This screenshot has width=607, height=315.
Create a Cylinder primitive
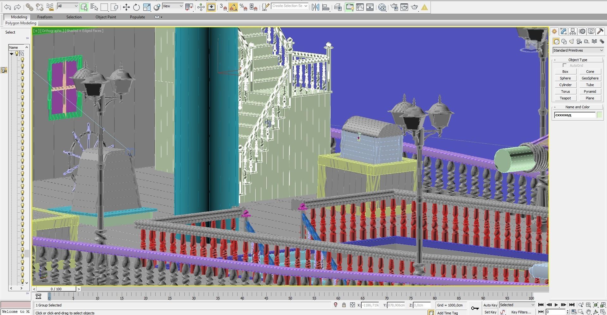(x=565, y=85)
